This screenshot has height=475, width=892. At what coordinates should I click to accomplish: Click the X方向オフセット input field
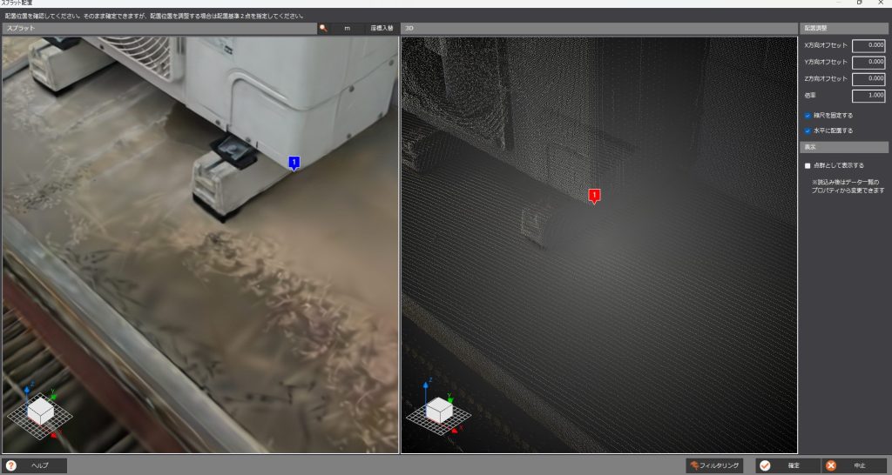point(868,46)
